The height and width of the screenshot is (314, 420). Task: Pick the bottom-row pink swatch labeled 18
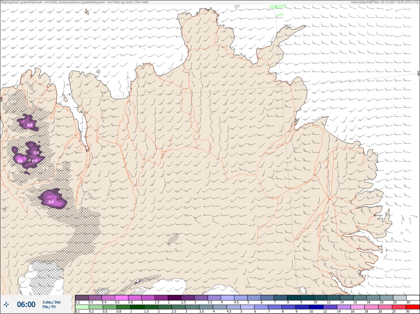(372, 307)
